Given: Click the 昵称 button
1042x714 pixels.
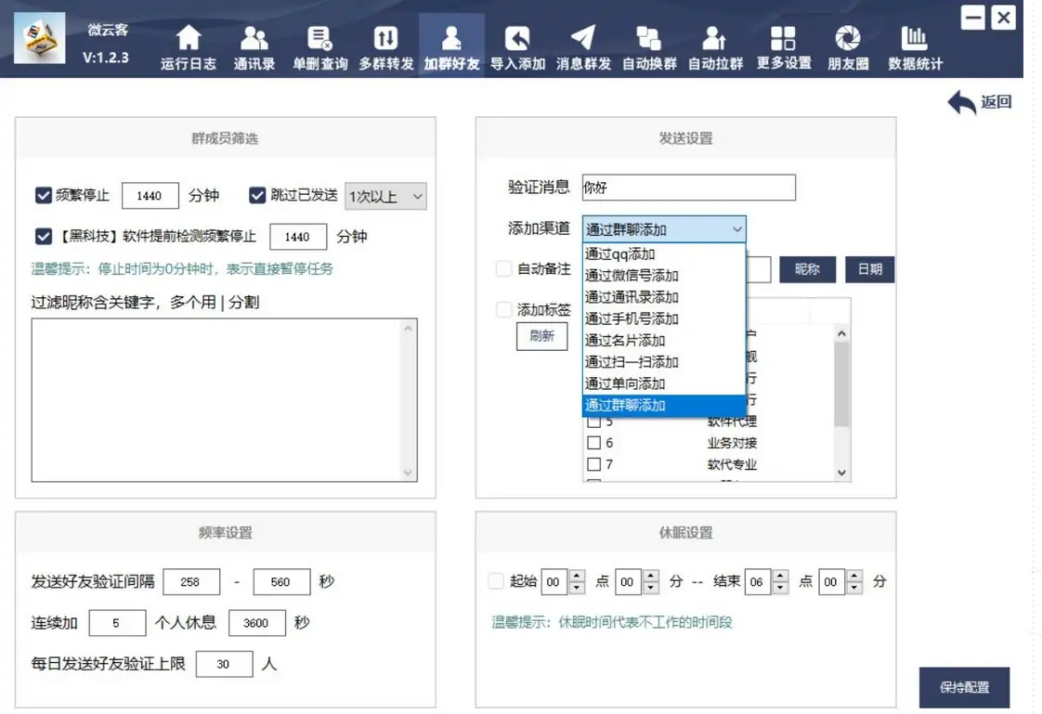Looking at the screenshot, I should 807,269.
